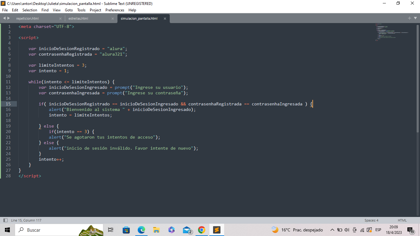
Task: Click the closing </script> tag
Action: pos(30,176)
